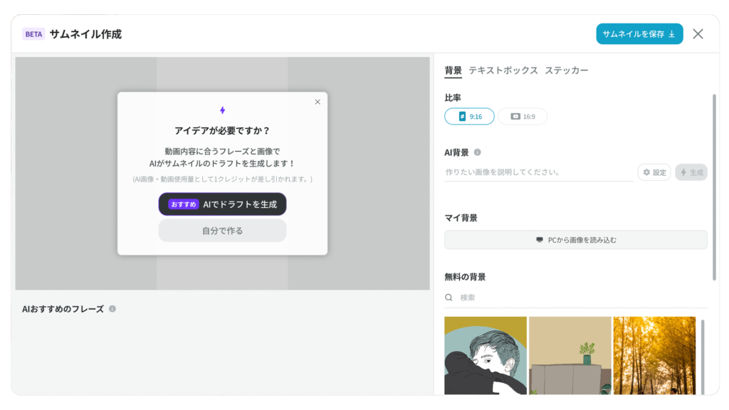729x410 pixels.
Task: Select the 9:16 aspect ratio option
Action: pos(469,116)
